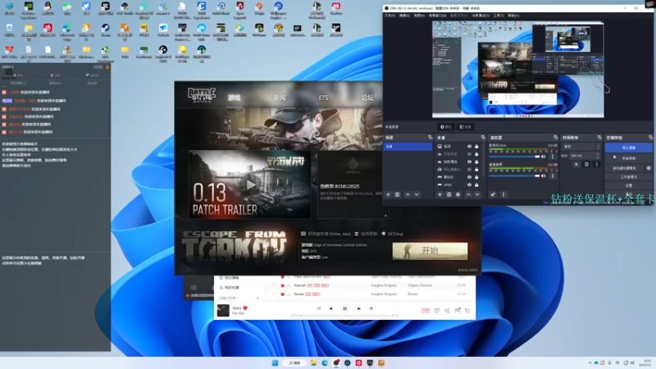Open the sound effects icon in music player
Viewport: 656px width, 369px height.
click(437, 311)
